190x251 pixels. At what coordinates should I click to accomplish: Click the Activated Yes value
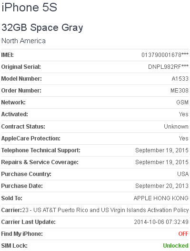[x=184, y=114]
